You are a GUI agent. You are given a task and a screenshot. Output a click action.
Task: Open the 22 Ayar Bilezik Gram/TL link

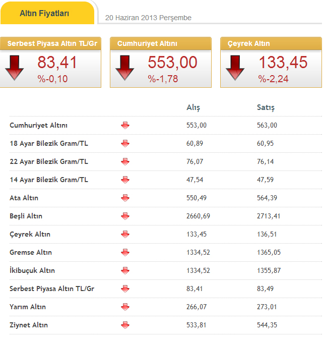[x=49, y=162]
